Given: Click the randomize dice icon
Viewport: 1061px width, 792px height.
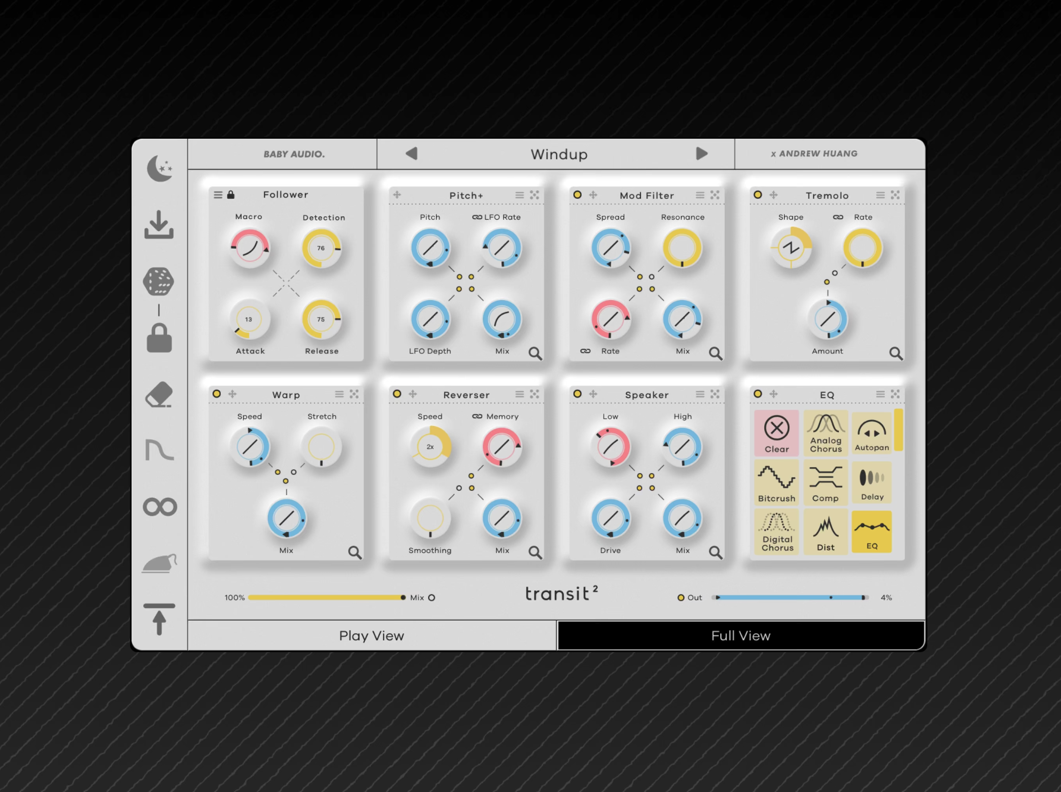Looking at the screenshot, I should [158, 281].
